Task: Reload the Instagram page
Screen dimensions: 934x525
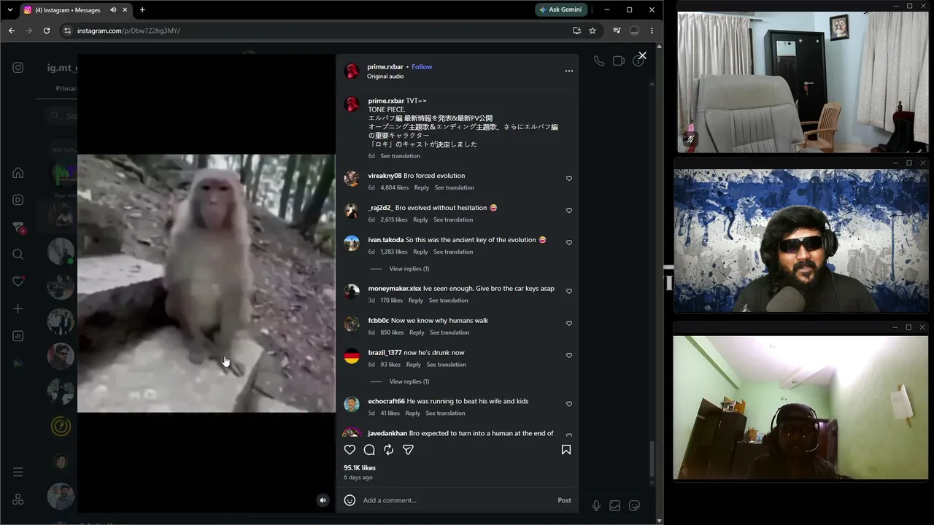Action: tap(47, 31)
